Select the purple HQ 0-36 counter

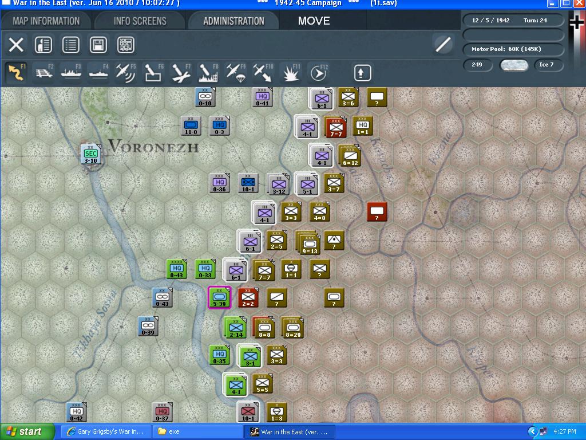[220, 183]
